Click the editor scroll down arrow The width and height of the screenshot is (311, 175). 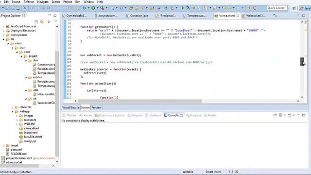302,97
